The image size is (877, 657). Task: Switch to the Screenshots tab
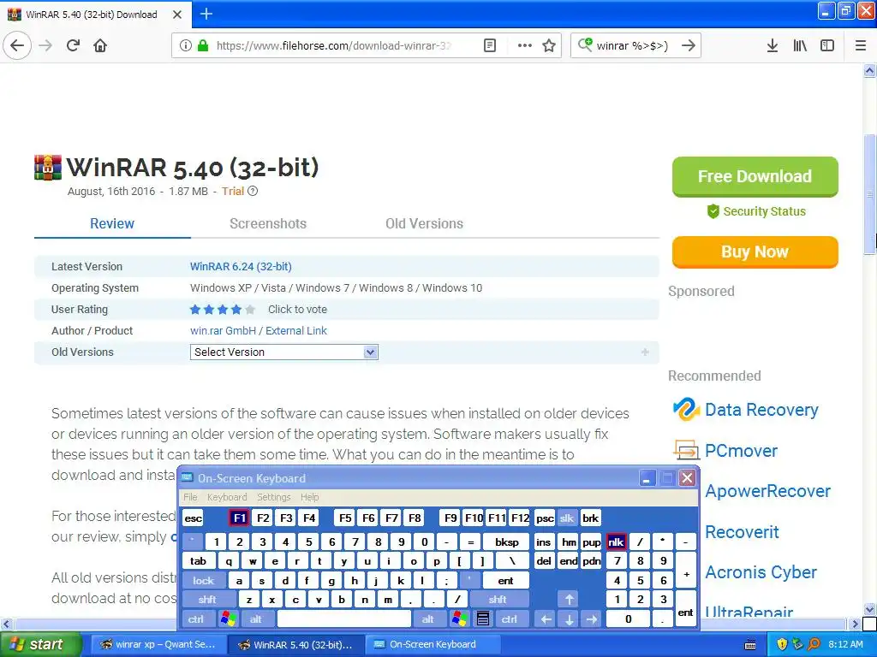tap(268, 223)
